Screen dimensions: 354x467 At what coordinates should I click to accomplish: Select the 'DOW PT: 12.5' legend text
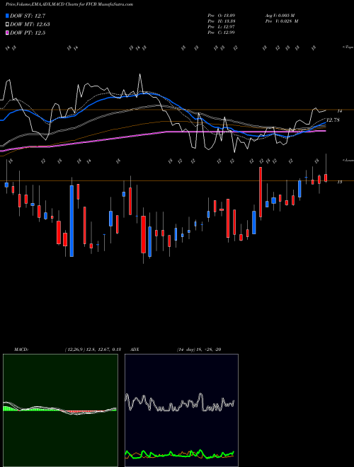click(28, 33)
